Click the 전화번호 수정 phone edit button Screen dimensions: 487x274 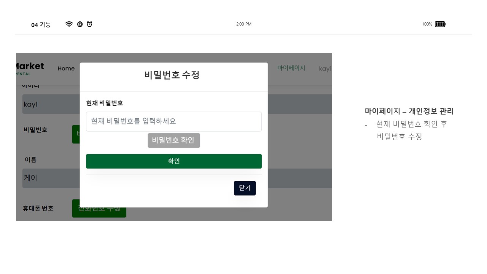pos(99,208)
